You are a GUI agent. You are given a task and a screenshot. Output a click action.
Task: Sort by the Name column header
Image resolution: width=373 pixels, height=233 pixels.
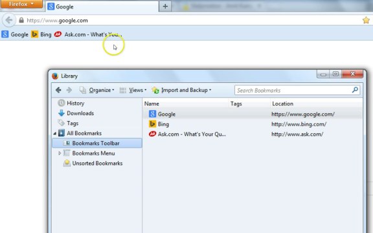pos(186,104)
